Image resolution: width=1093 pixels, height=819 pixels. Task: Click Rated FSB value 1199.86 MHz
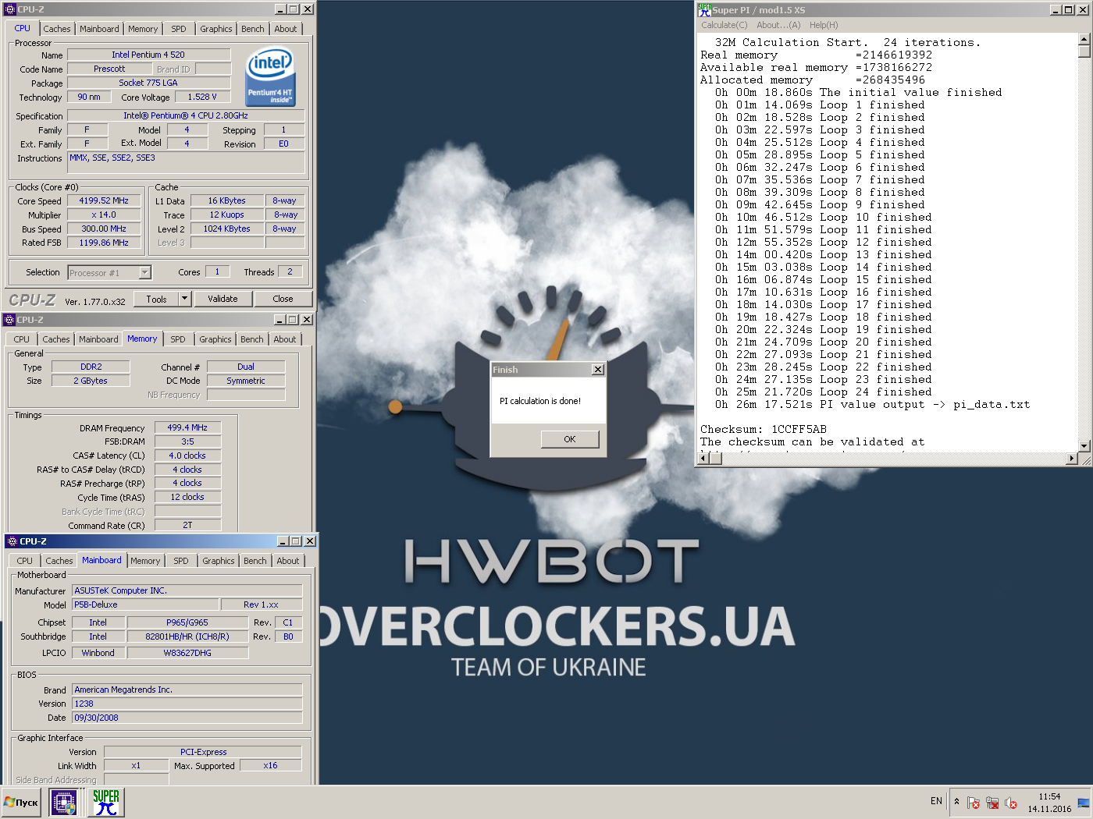pyautogui.click(x=104, y=243)
